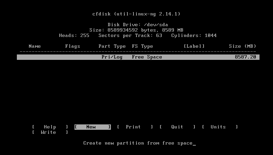273x155 pixels.
Task: Click the Part Type column header
Action: pyautogui.click(x=112, y=46)
